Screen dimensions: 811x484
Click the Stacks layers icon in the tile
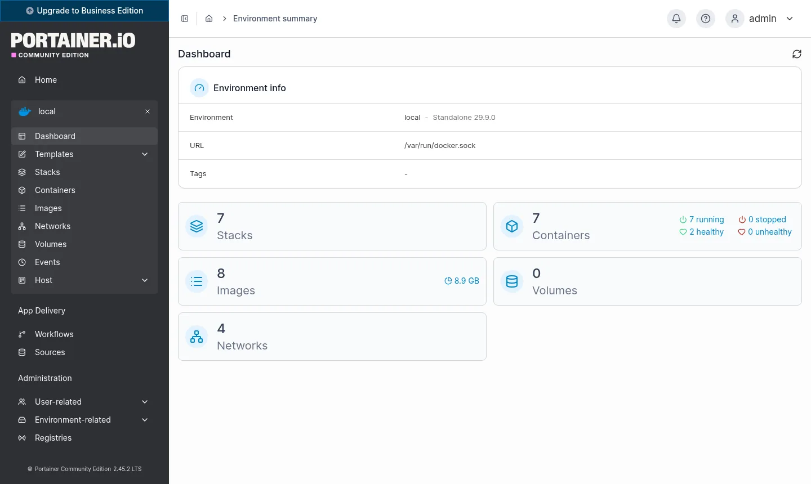pyautogui.click(x=197, y=226)
